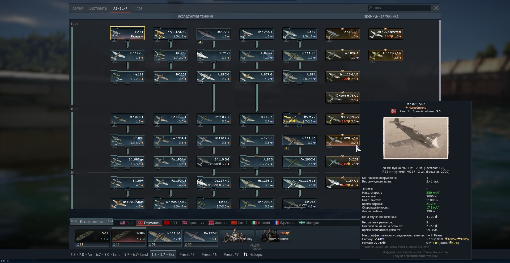Select the S-38b crew slot
Image resolution: width=510 pixels, height=263 pixels.
click(129, 238)
